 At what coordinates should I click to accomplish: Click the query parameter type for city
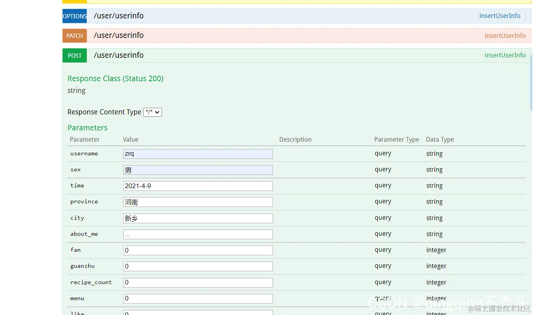[383, 218]
